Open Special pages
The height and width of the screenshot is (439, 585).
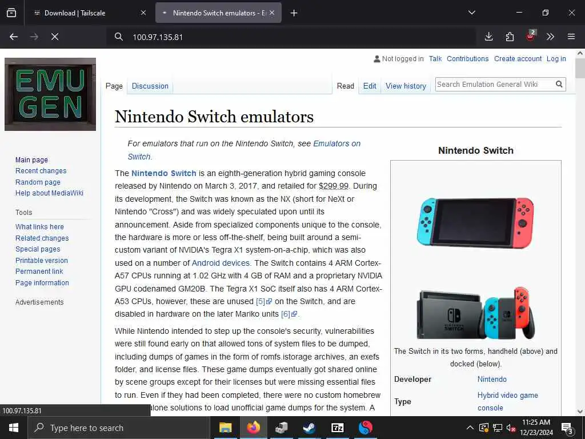38,249
